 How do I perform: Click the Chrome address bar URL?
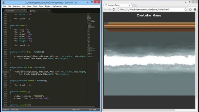pos(144,10)
